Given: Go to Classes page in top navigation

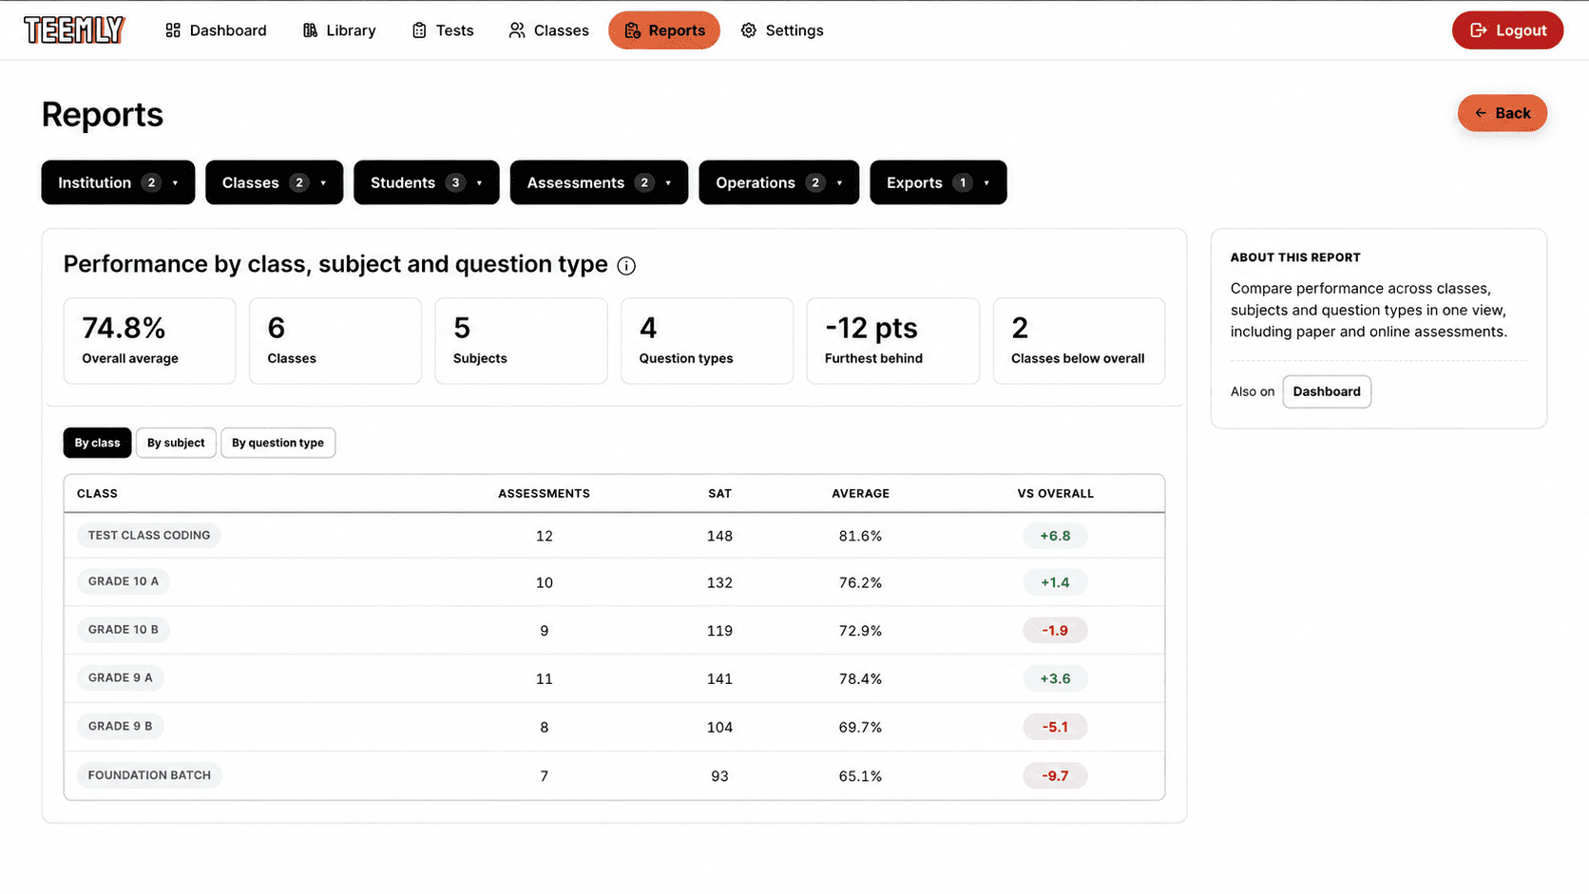Looking at the screenshot, I should pyautogui.click(x=549, y=30).
